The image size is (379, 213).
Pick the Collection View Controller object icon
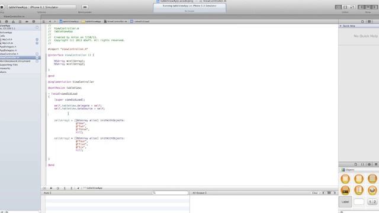372,179
